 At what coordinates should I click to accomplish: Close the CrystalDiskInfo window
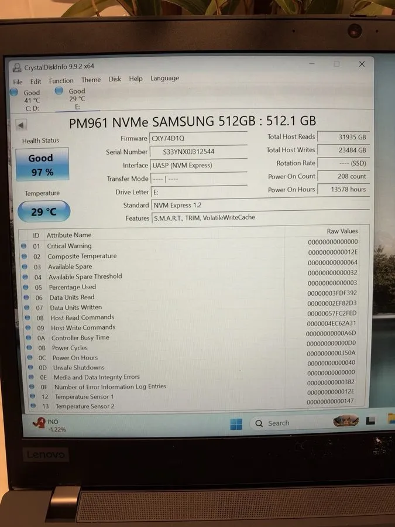[x=362, y=64]
